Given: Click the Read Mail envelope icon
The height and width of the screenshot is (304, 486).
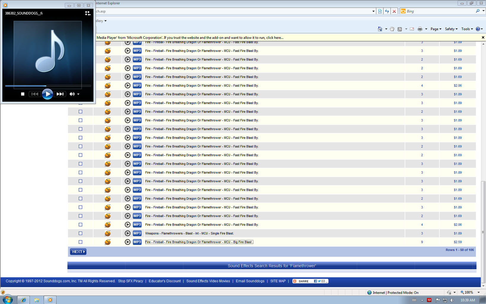Looking at the screenshot, I should coord(412,29).
